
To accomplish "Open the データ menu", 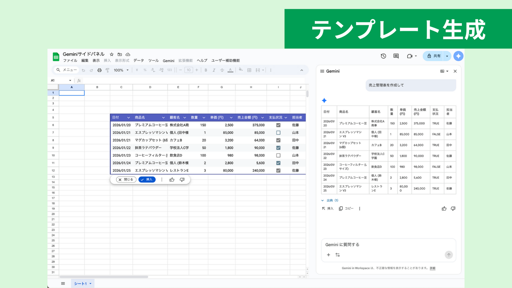I will pyautogui.click(x=138, y=61).
